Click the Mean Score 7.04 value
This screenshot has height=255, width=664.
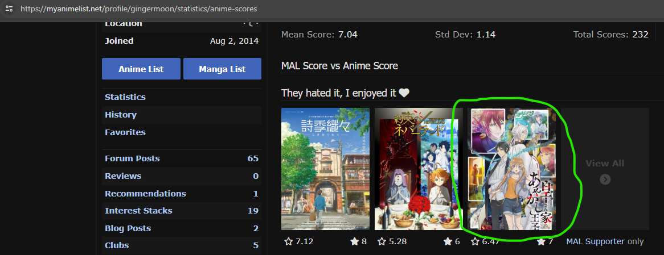pyautogui.click(x=348, y=35)
